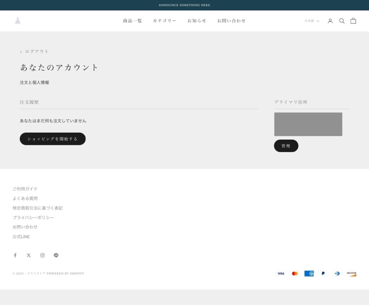Viewport: 369px width, 305px height.
Task: Click the store logo in header
Action: [x=18, y=21]
